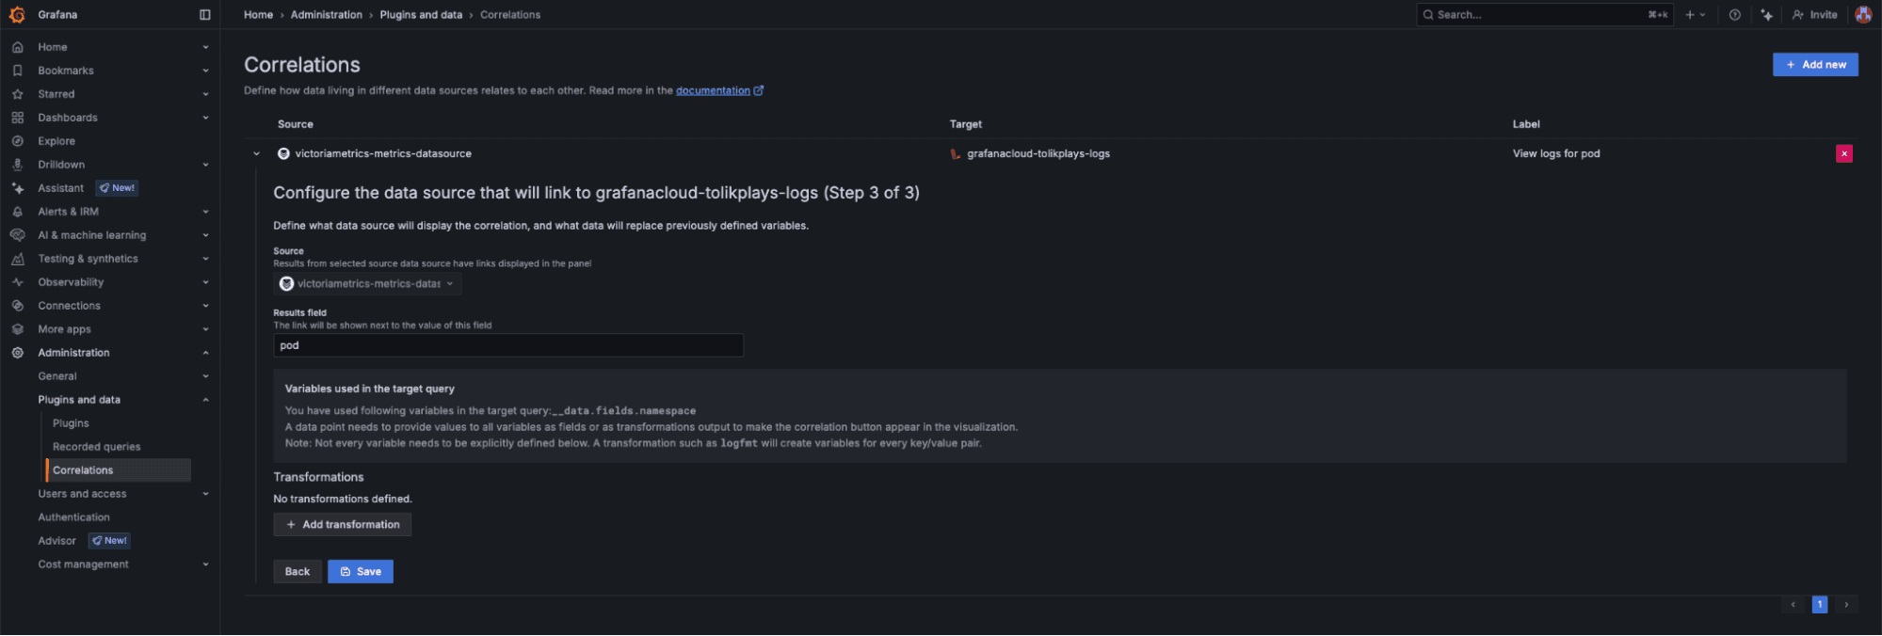Toggle the sidebar dock menu icon
This screenshot has height=636, width=1882.
click(205, 15)
